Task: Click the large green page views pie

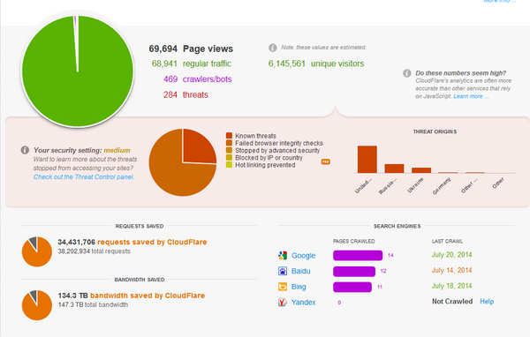Action: pyautogui.click(x=78, y=71)
